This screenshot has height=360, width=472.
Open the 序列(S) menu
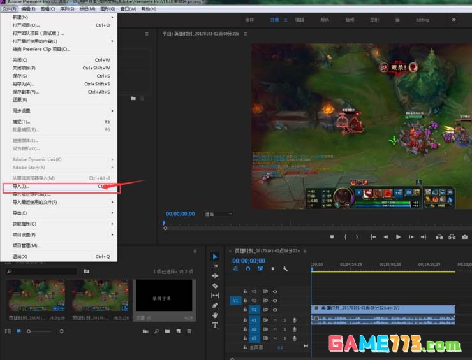[x=67, y=9]
